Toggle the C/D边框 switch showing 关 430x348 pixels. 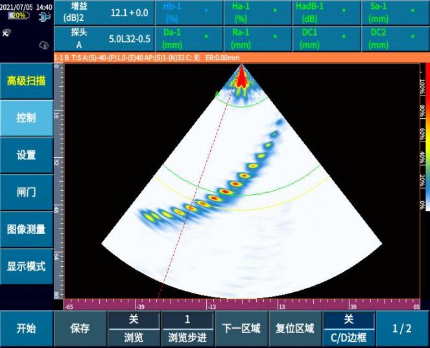pyautogui.click(x=348, y=329)
